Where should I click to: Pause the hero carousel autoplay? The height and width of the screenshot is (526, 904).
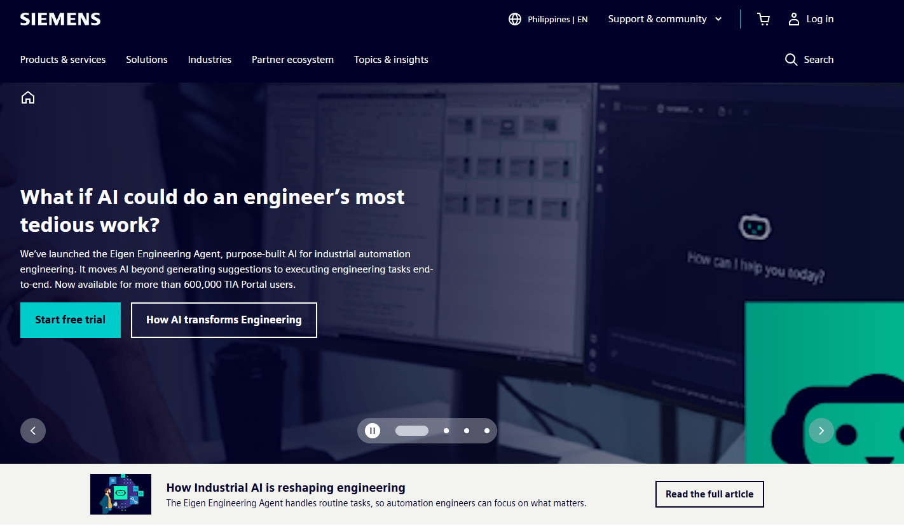coord(373,431)
